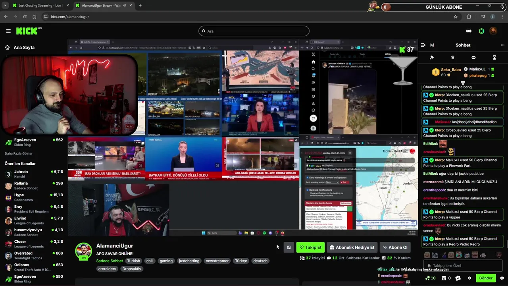Open the browser tab search dropdown
This screenshot has height=286, width=508.
[5, 6]
